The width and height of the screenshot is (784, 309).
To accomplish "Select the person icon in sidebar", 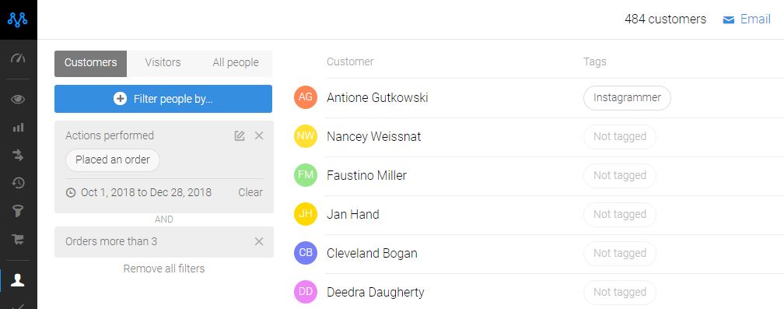I will tap(18, 280).
